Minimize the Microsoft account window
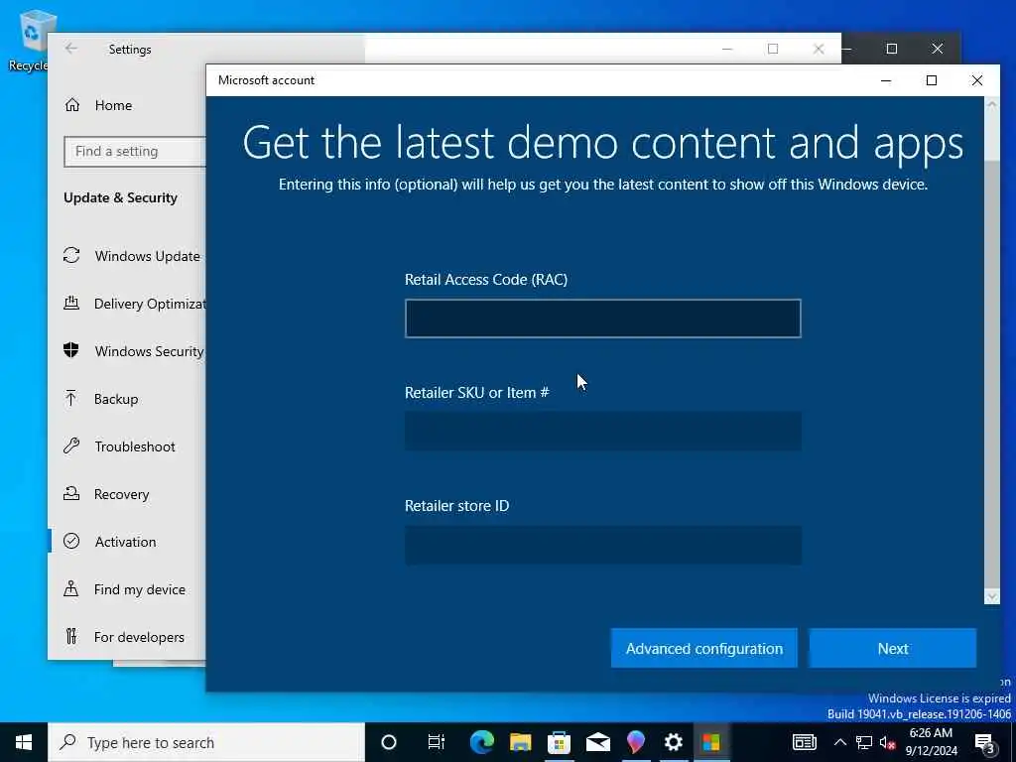Image resolution: width=1016 pixels, height=762 pixels. (x=886, y=80)
